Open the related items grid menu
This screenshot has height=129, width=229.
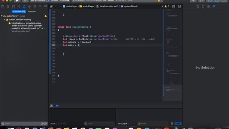tap(51, 6)
